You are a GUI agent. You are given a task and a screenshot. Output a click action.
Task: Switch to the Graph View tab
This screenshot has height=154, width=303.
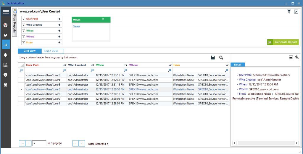coord(51,51)
